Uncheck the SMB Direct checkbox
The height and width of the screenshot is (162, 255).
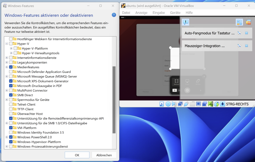click(x=11, y=95)
